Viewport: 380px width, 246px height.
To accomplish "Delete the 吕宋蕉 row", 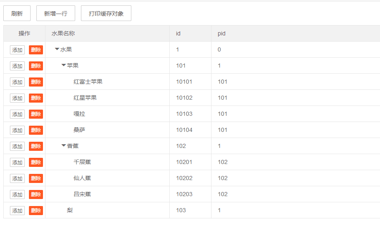I will [x=36, y=194].
